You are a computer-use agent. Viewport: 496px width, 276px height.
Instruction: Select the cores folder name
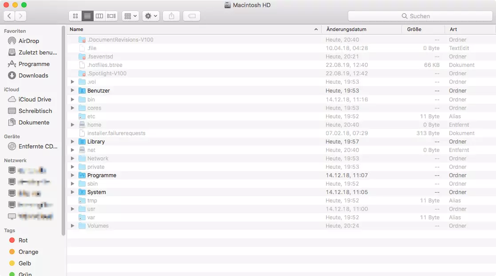94,108
